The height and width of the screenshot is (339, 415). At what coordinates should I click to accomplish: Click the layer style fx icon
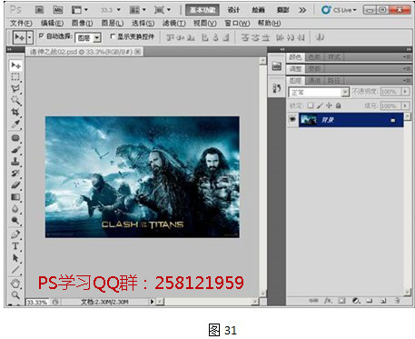[x=328, y=301]
